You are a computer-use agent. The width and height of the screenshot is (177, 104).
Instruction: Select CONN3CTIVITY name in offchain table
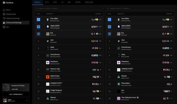pyautogui.click(x=127, y=69)
